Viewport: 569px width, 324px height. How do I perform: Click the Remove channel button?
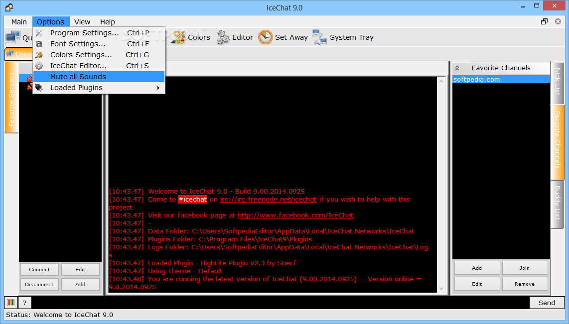pyautogui.click(x=525, y=284)
